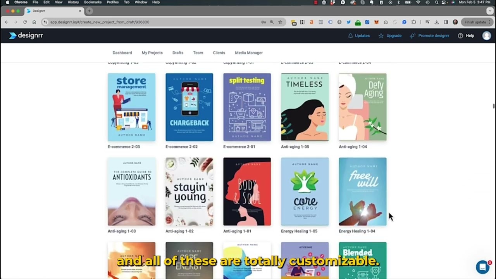Open the History menu
496x279 pixels.
pyautogui.click(x=73, y=2)
